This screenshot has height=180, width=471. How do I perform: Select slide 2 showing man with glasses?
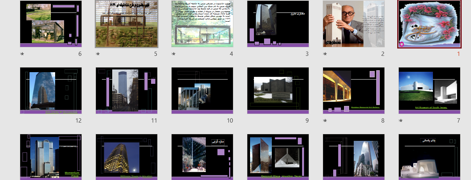[353, 24]
